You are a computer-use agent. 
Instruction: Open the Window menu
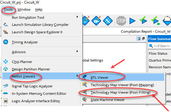[x=24, y=10]
